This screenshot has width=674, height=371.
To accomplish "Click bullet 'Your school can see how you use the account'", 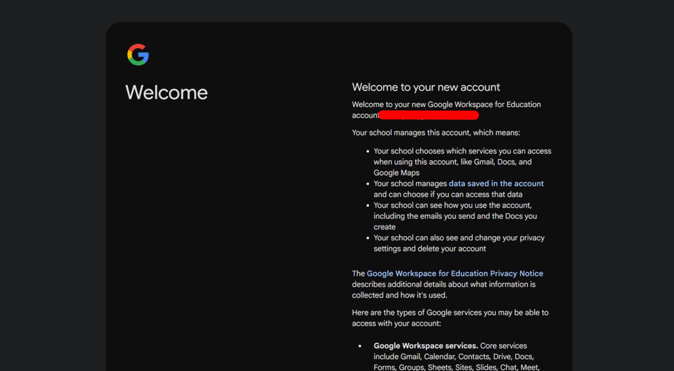I will coord(455,216).
